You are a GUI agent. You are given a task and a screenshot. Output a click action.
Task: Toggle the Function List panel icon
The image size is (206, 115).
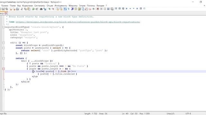(86, 9)
